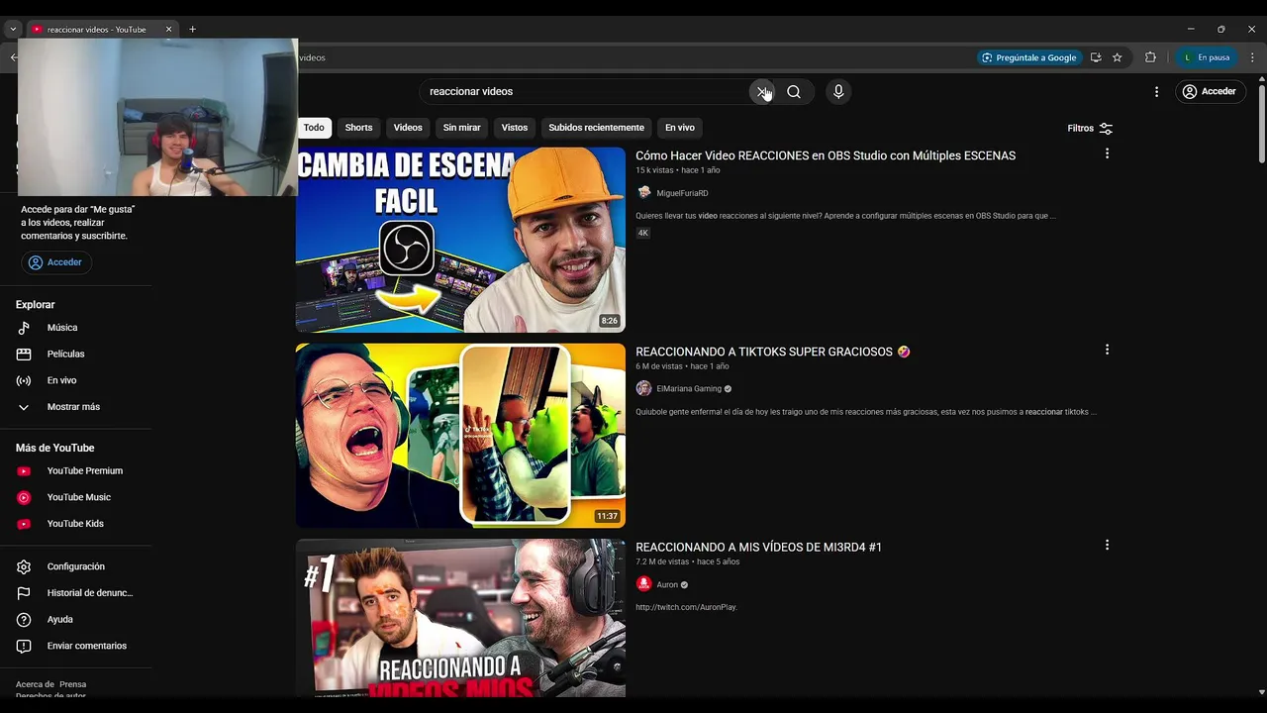Open Prensa footer link
The height and width of the screenshot is (713, 1267).
72,684
